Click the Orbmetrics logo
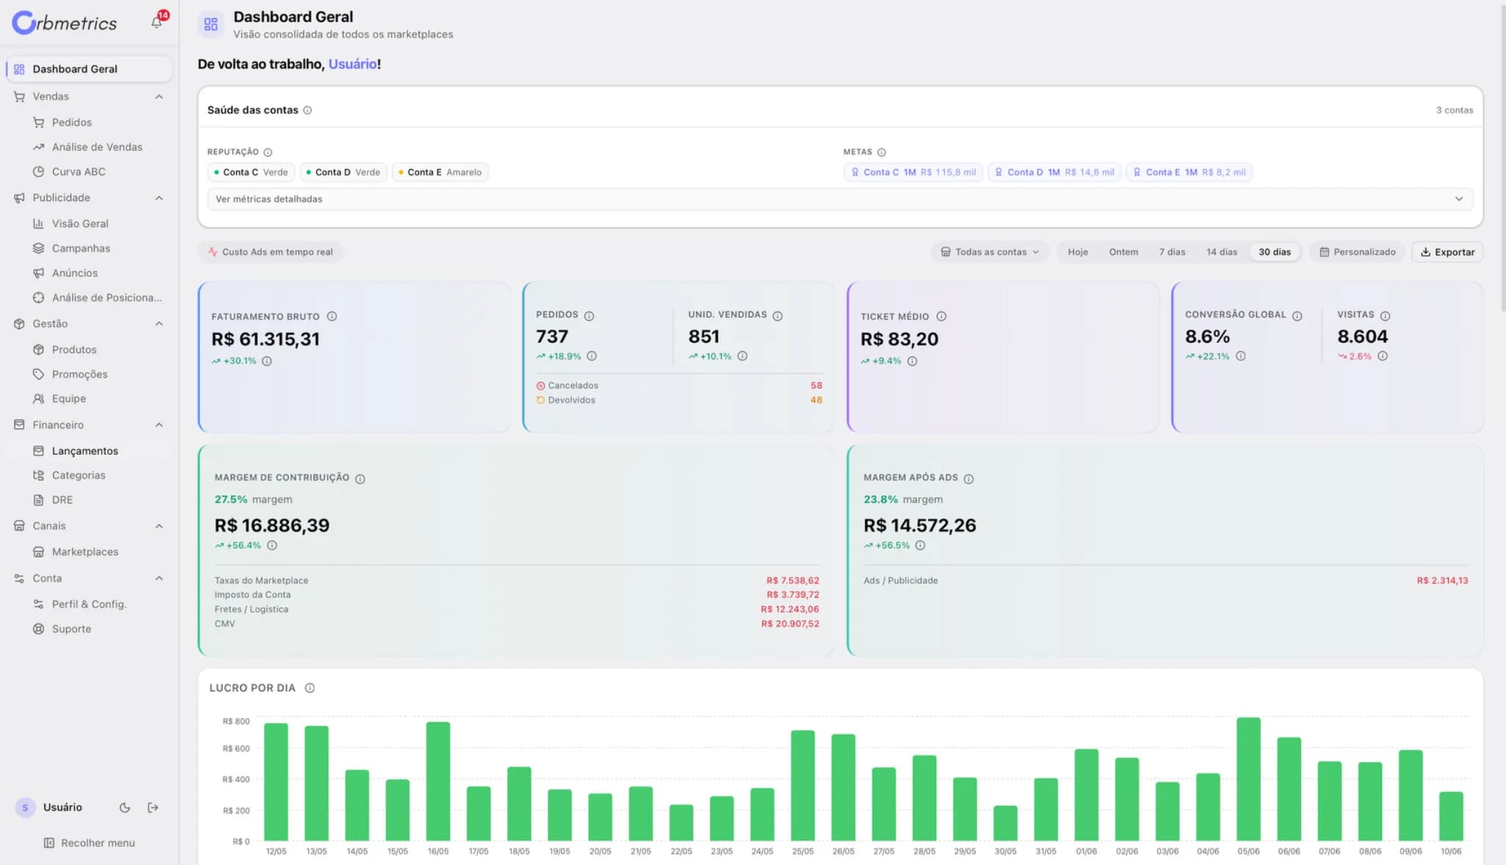This screenshot has height=865, width=1506. pos(65,23)
